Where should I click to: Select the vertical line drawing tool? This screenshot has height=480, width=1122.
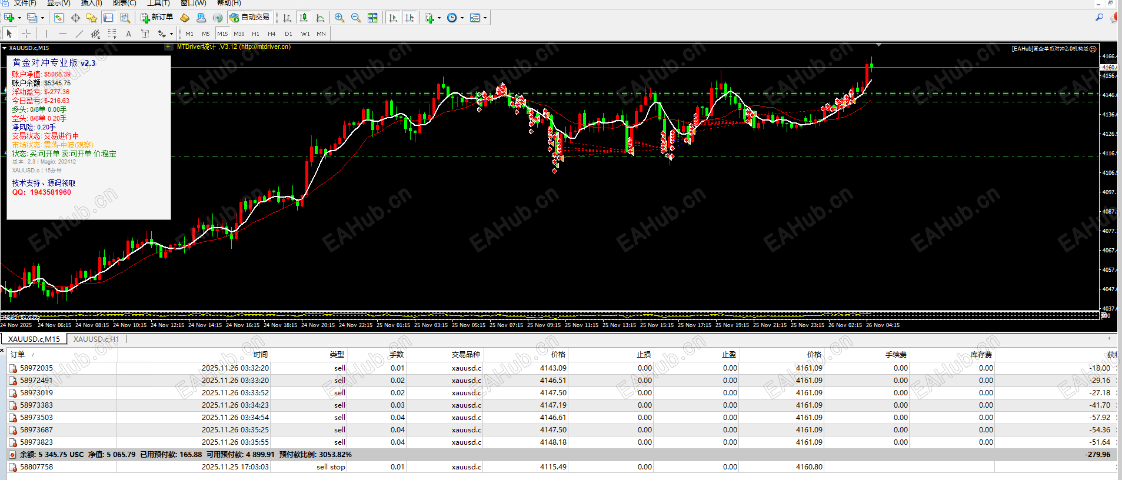point(46,34)
